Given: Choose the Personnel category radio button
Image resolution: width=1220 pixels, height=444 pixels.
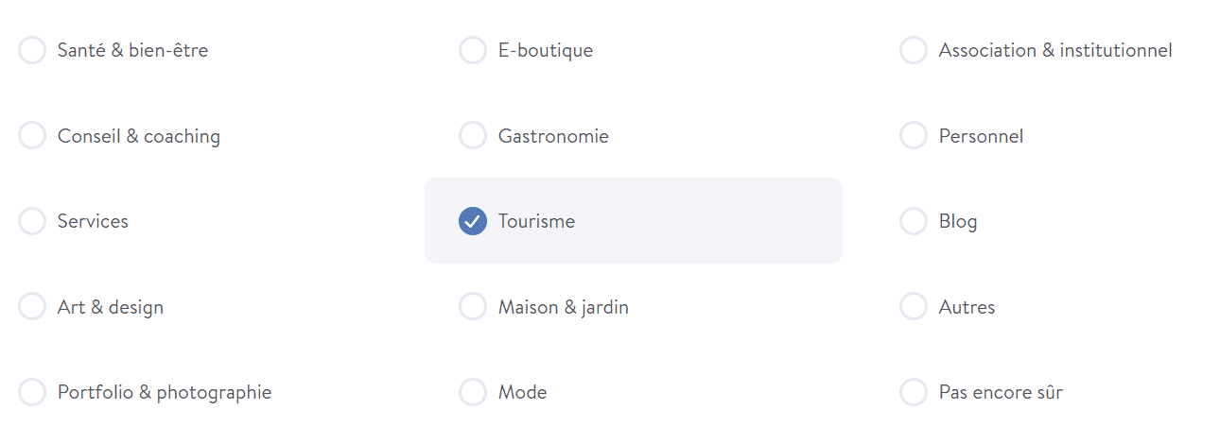Looking at the screenshot, I should tap(914, 136).
